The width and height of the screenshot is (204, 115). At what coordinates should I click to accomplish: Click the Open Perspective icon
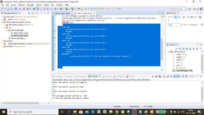(189, 9)
